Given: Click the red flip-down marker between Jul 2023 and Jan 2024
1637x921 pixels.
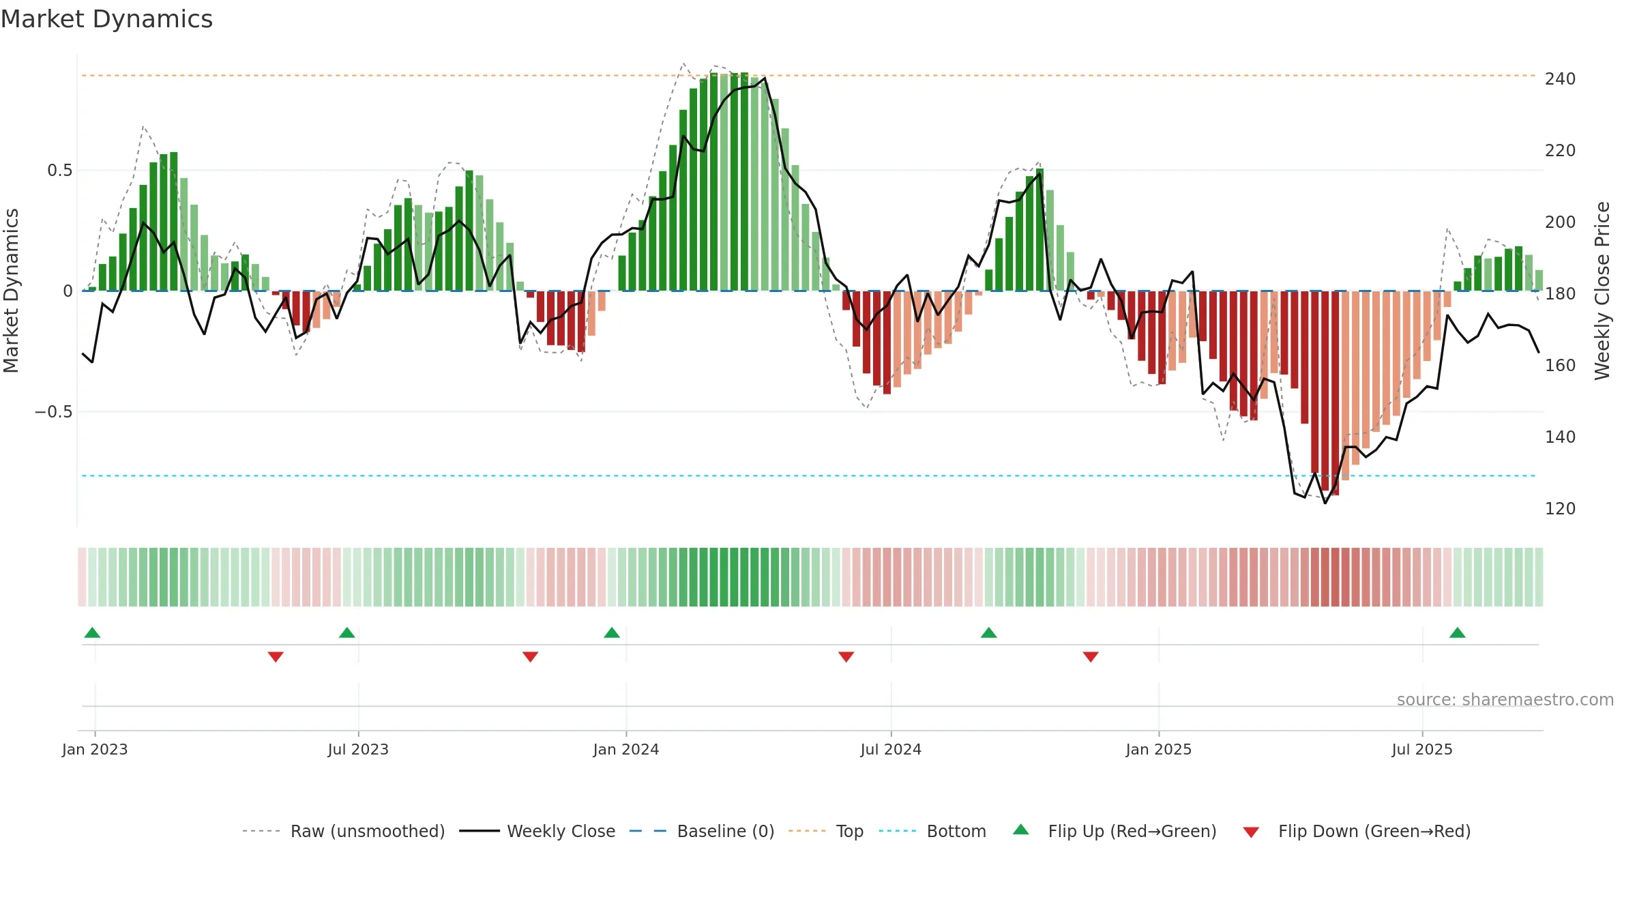Looking at the screenshot, I should pyautogui.click(x=531, y=657).
